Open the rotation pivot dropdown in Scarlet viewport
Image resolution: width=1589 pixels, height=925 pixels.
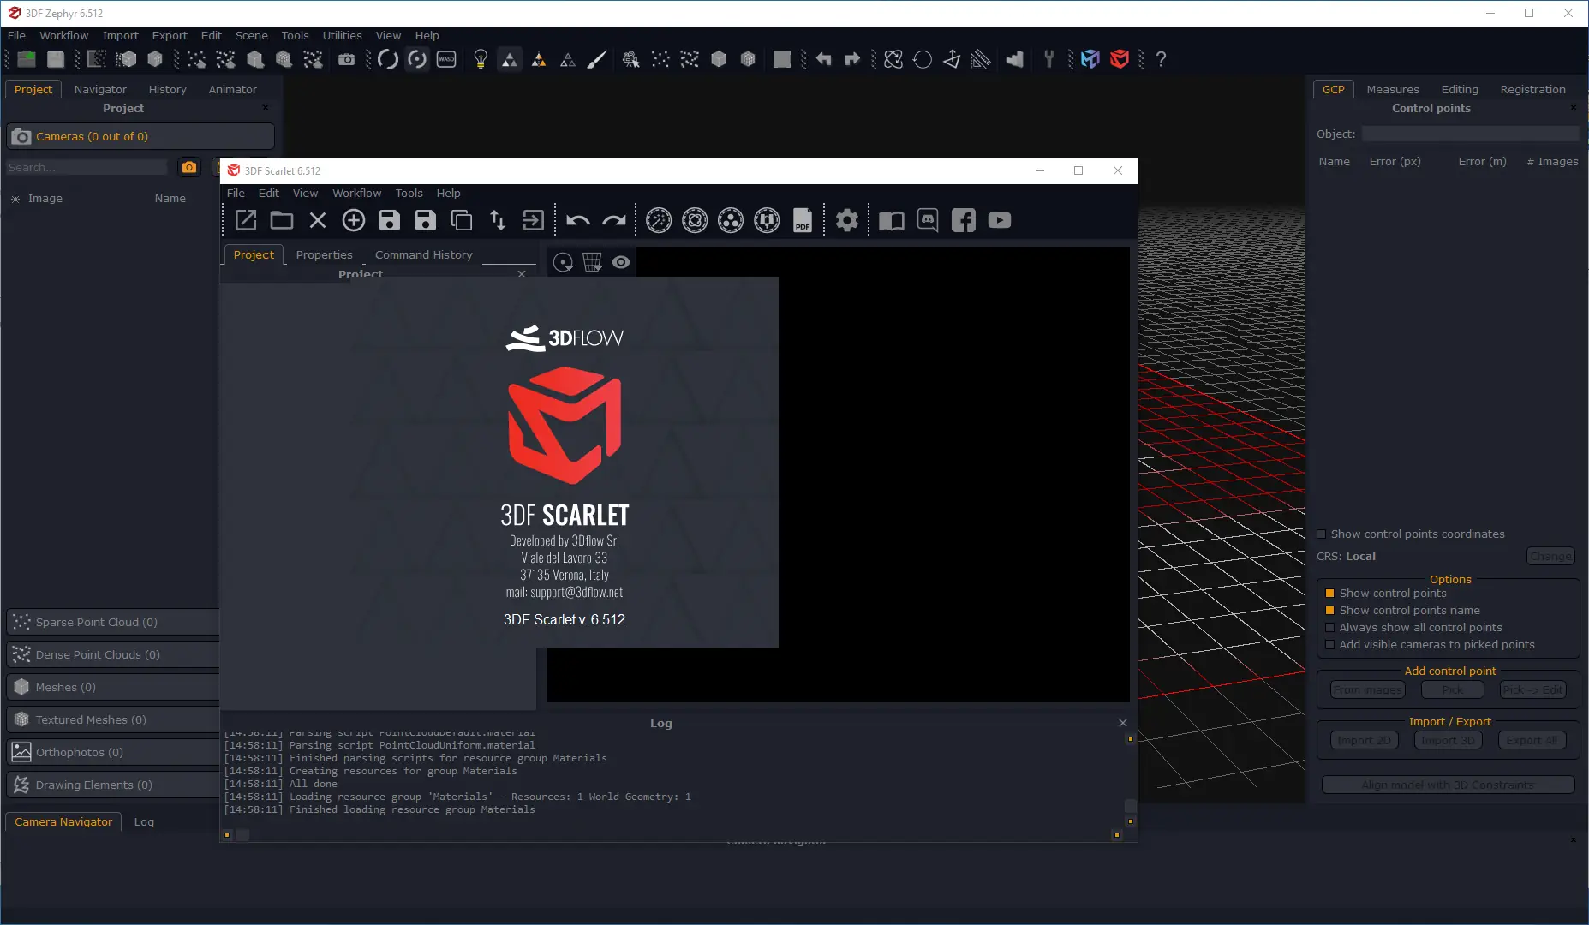coord(563,262)
